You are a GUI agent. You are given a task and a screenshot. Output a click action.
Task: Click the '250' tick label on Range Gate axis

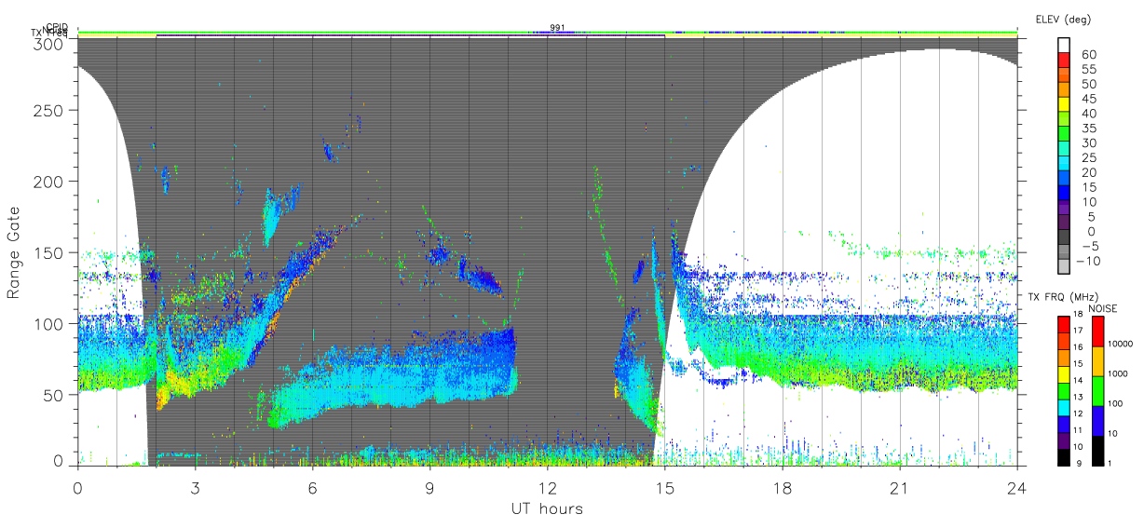[x=50, y=110]
